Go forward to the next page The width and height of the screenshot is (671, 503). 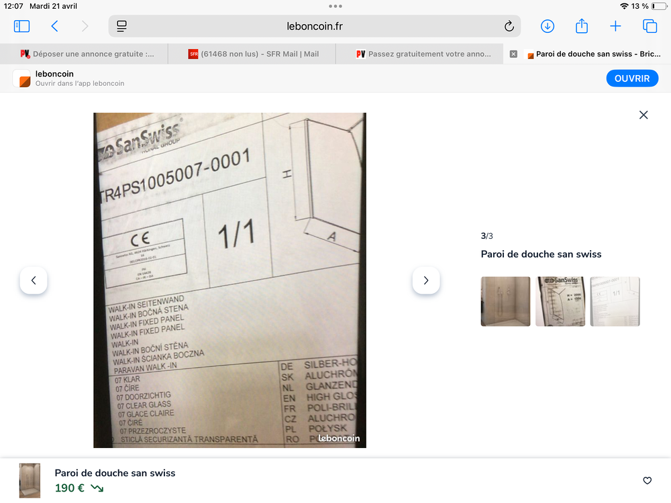pyautogui.click(x=85, y=26)
